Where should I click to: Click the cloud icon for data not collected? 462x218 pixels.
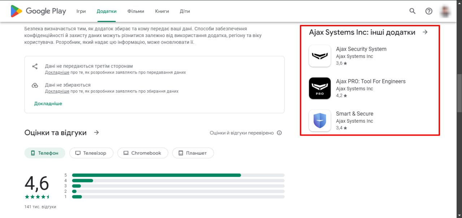[x=35, y=85]
